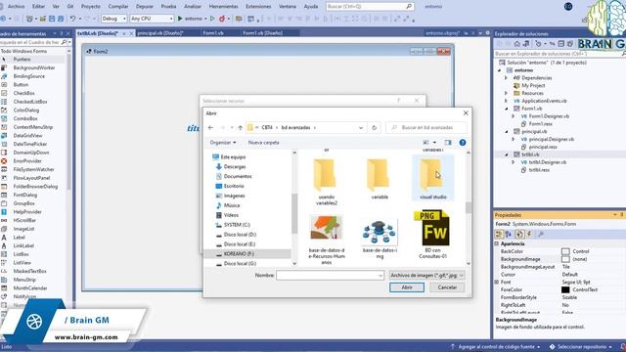This screenshot has height=352, width=626.
Task: Sort properties alphabetically
Action: pos(509,235)
